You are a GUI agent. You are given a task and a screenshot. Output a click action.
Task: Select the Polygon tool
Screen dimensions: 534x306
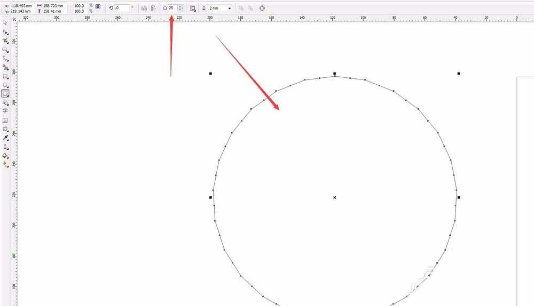[x=5, y=93]
